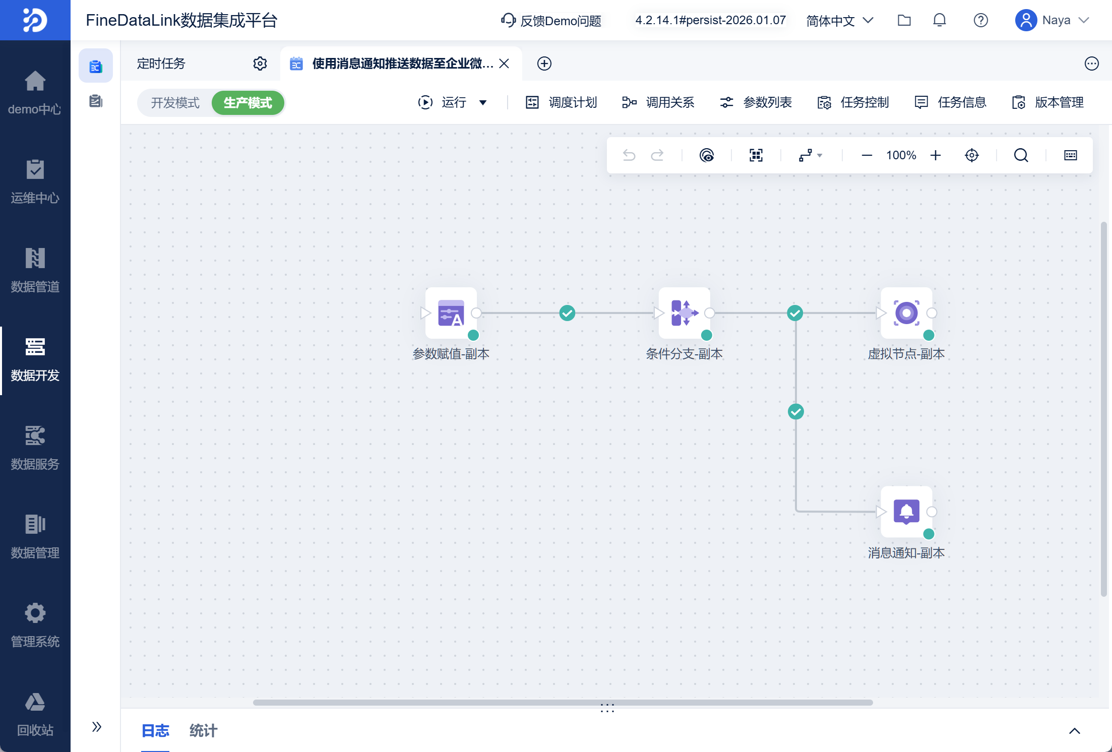Open the 简体中文 language dropdown
Image resolution: width=1112 pixels, height=752 pixels.
pyautogui.click(x=839, y=20)
